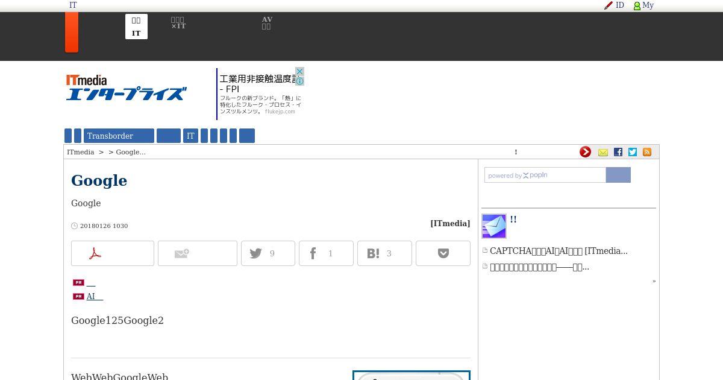Open the PDF download button

(x=113, y=253)
